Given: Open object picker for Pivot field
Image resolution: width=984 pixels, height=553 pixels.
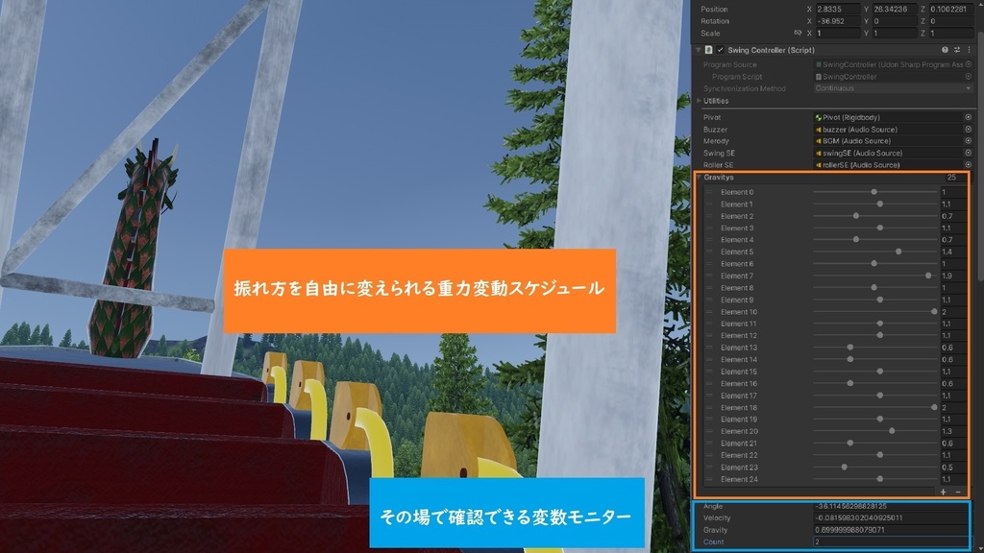Looking at the screenshot, I should coord(969,117).
